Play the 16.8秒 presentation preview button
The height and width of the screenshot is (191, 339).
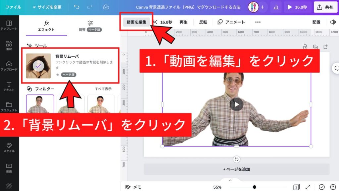click(297, 7)
